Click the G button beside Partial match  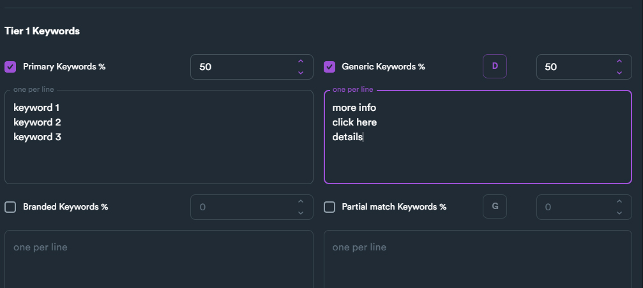pyautogui.click(x=494, y=206)
